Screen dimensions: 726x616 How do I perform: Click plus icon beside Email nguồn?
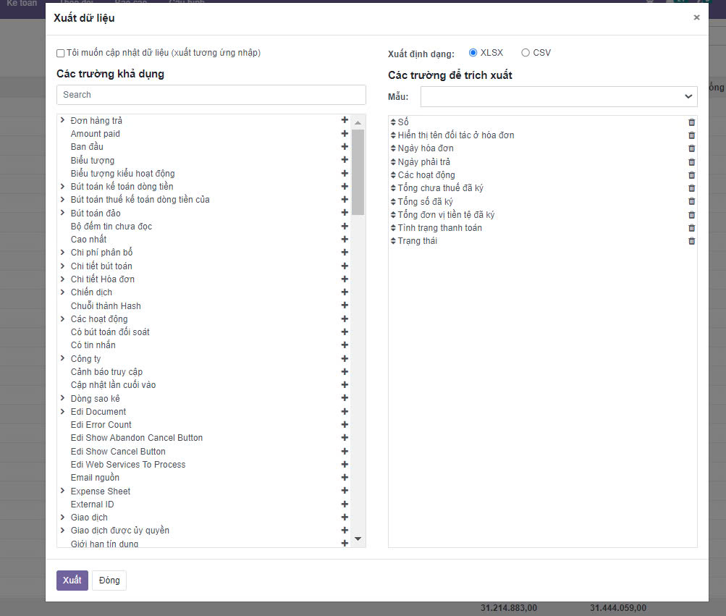click(345, 478)
